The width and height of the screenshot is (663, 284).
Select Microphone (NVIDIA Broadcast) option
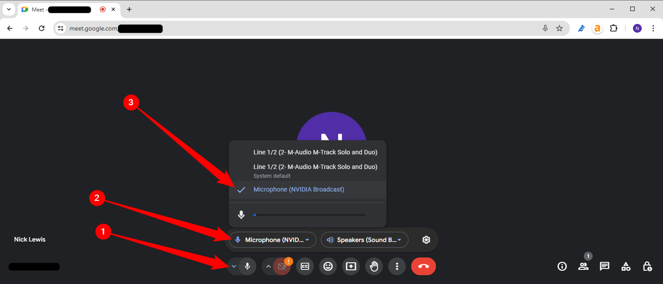click(x=308, y=189)
